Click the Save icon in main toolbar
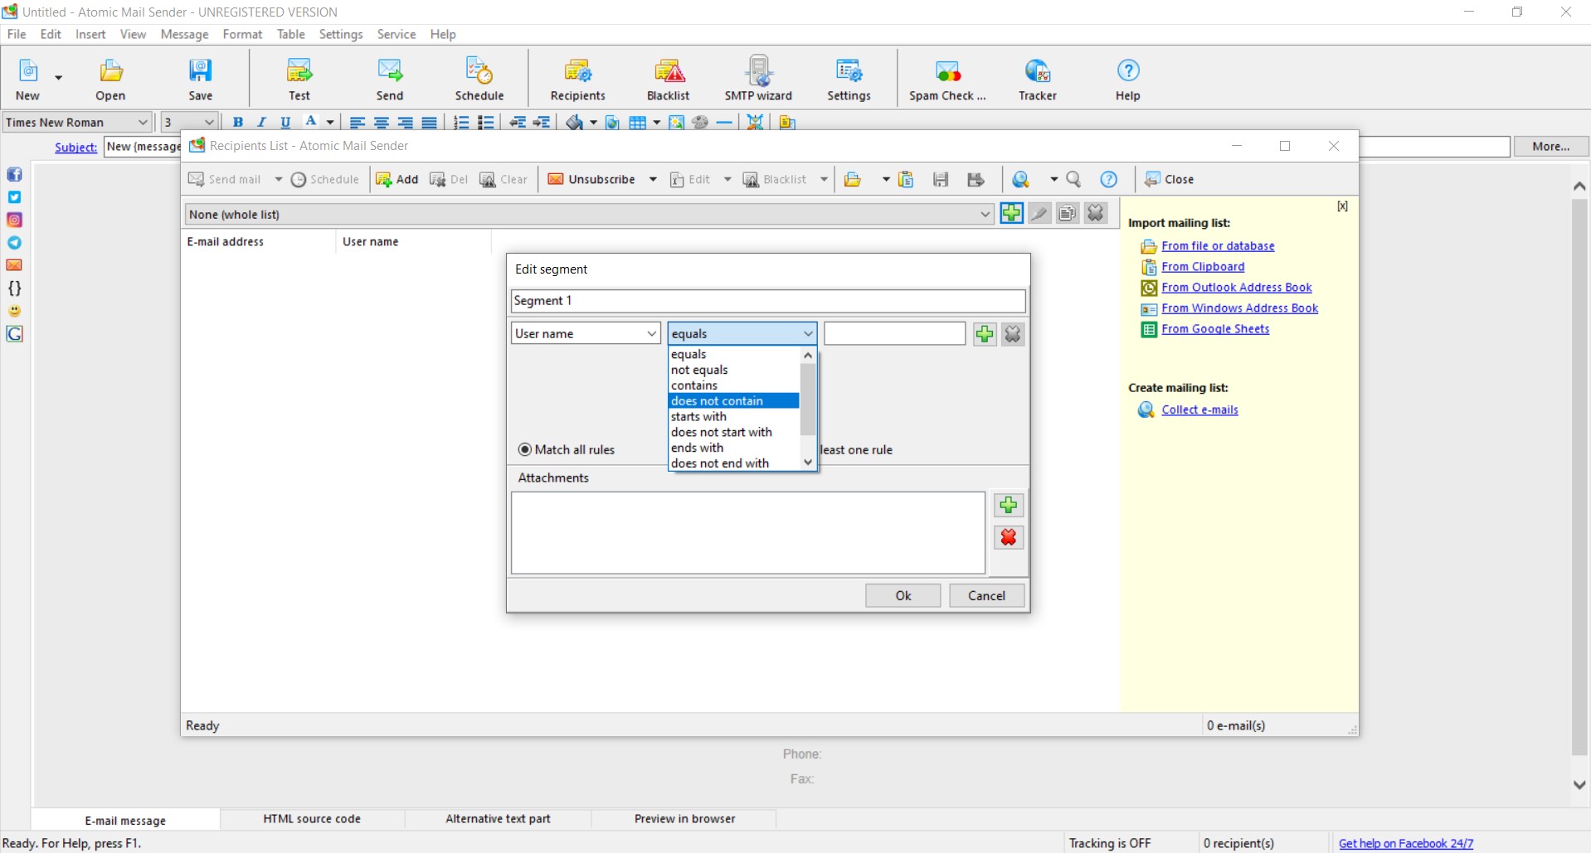Image resolution: width=1591 pixels, height=853 pixels. point(200,79)
